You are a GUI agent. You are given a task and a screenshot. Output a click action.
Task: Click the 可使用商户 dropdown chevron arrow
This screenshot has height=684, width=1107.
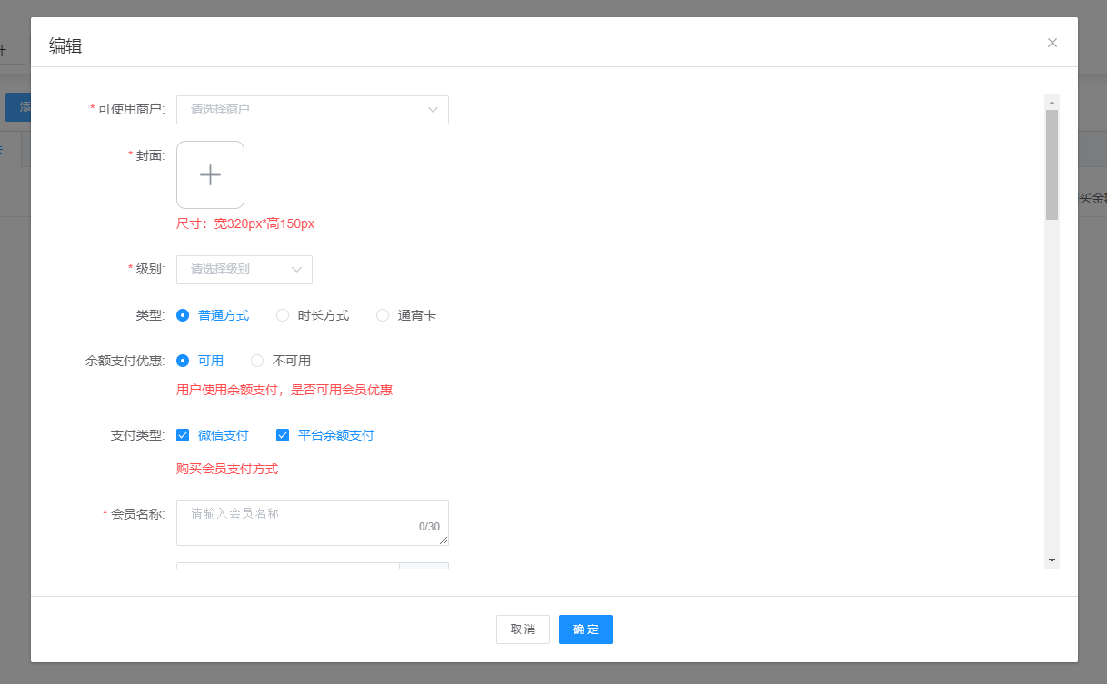pos(433,110)
